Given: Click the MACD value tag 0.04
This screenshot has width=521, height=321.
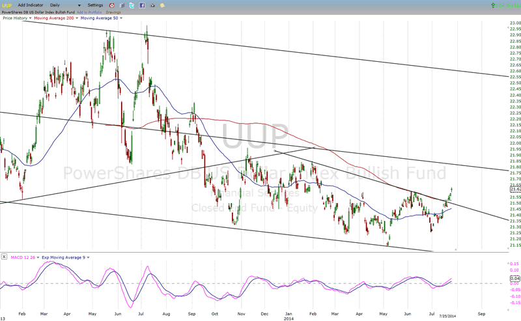Looking at the screenshot, I should click(515, 279).
